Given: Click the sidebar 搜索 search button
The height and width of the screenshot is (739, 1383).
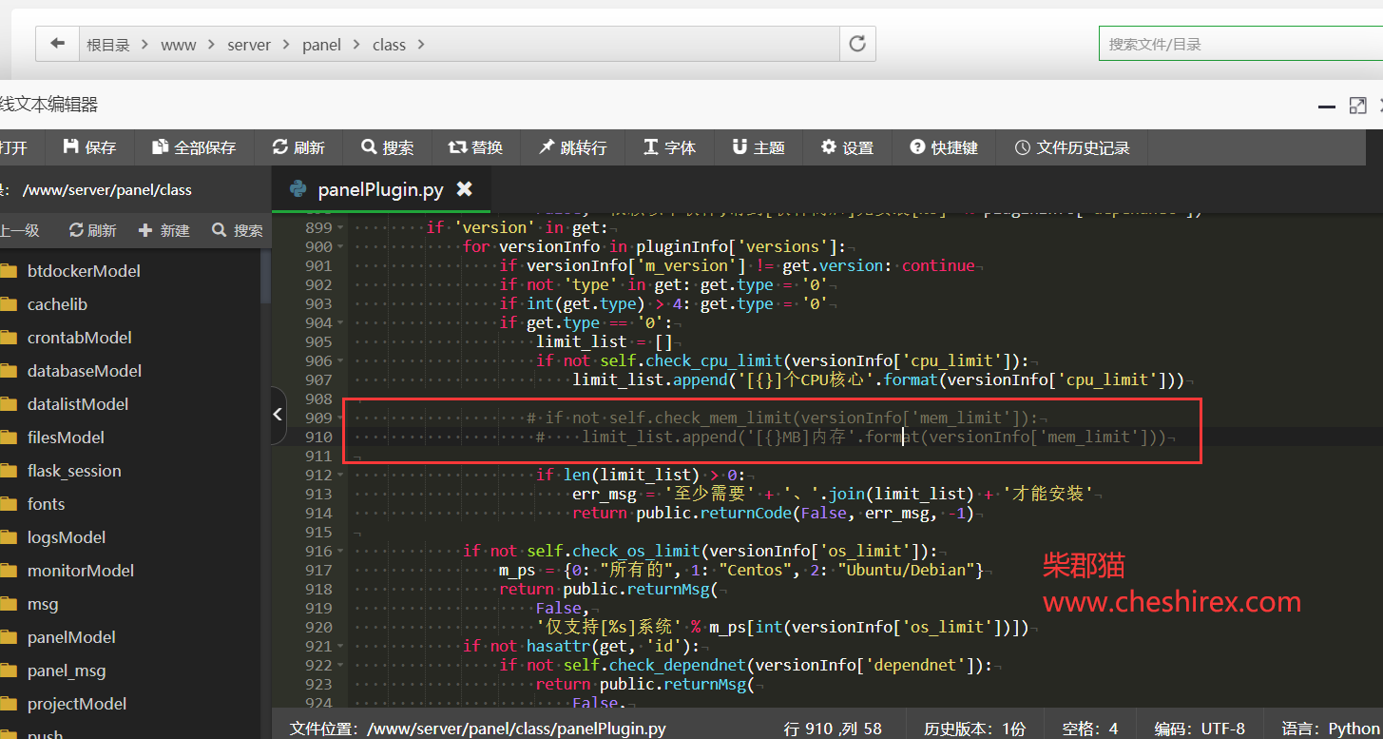Looking at the screenshot, I should 238,230.
